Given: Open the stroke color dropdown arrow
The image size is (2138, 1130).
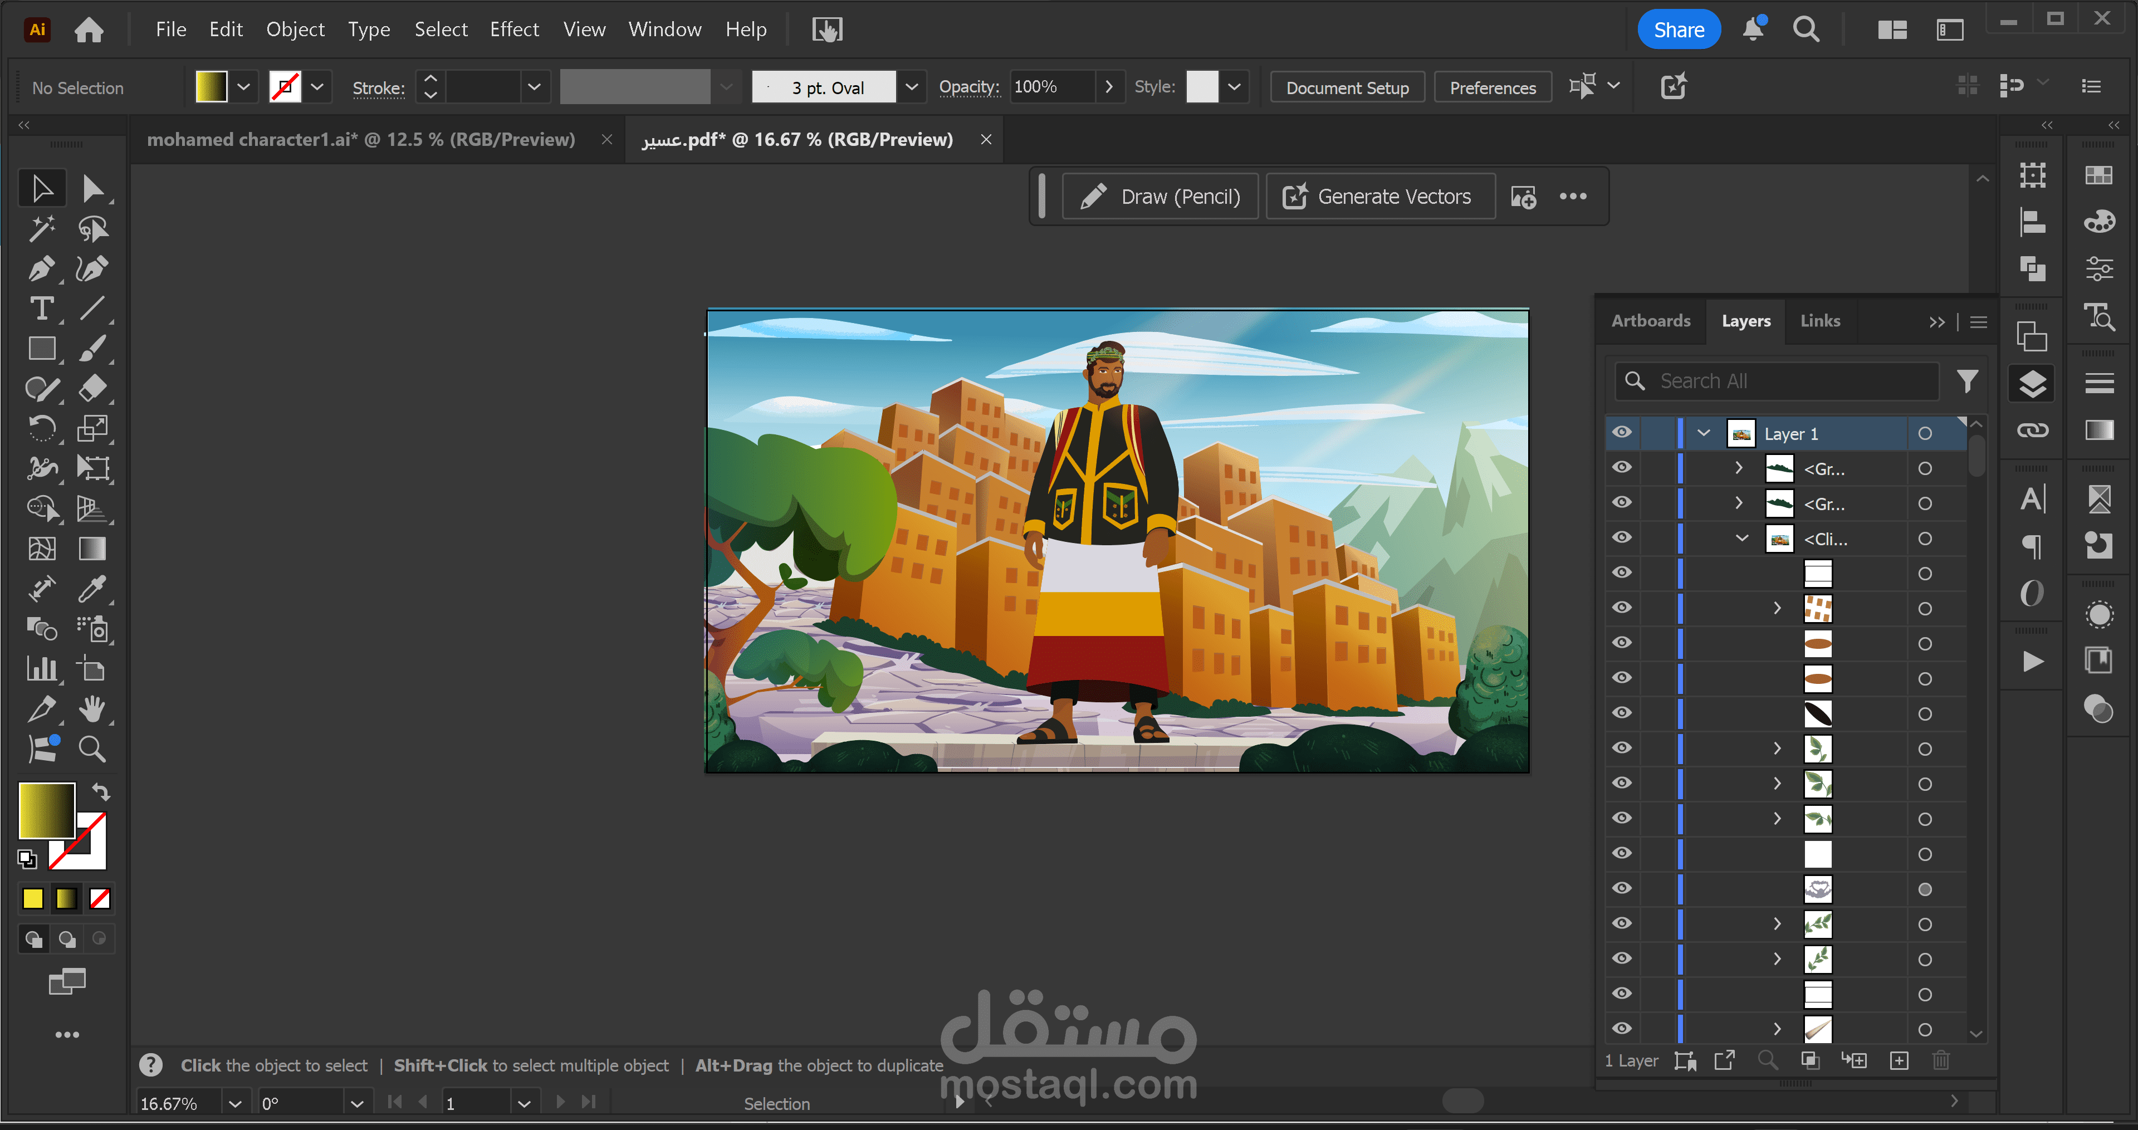Looking at the screenshot, I should pos(317,87).
